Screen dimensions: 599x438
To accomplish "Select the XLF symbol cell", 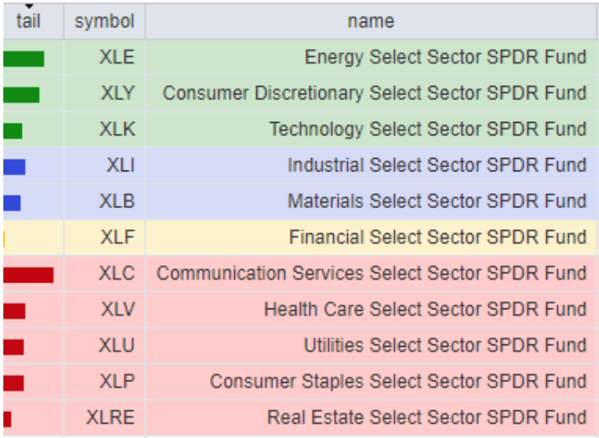I will point(116,238).
